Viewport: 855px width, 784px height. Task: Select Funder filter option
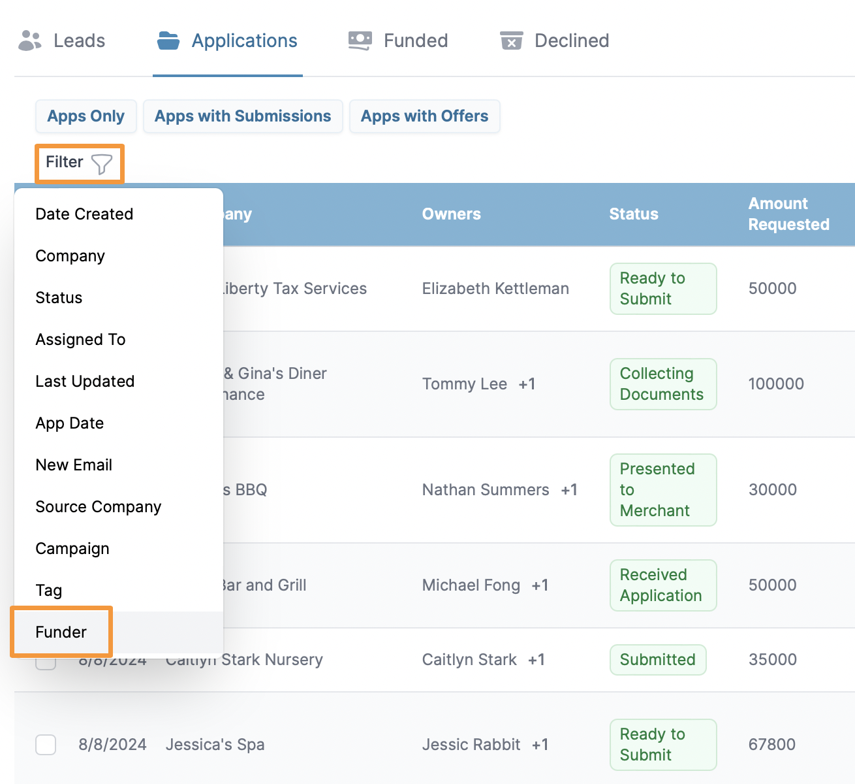tap(119, 632)
